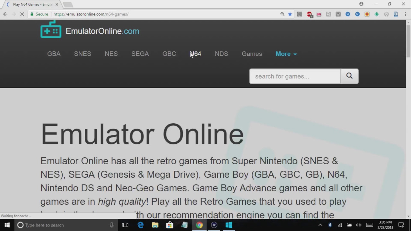The width and height of the screenshot is (411, 231).
Task: Open Chrome's three-dot menu
Action: (x=406, y=14)
